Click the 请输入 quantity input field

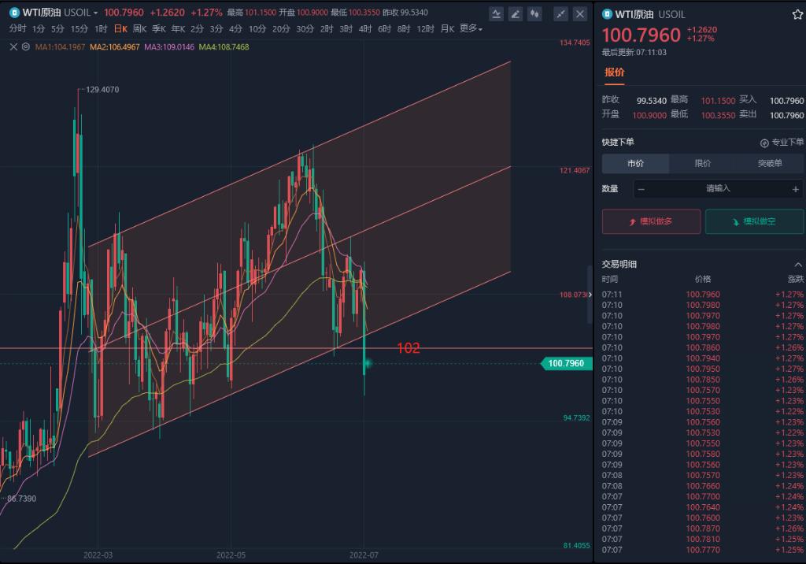(x=718, y=189)
